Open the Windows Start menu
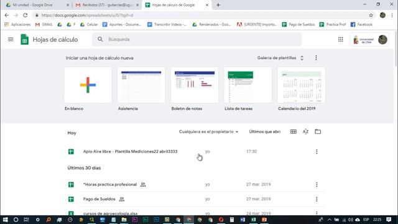398x224 pixels. pyautogui.click(x=5, y=220)
